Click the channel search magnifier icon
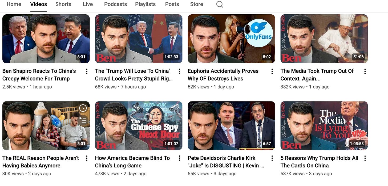388x186 pixels. 220,4
